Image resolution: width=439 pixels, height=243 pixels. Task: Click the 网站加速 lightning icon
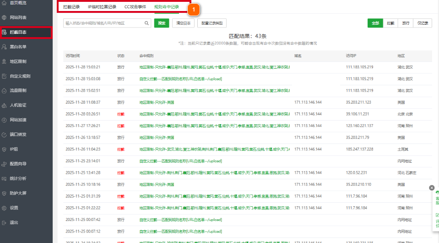point(4,120)
